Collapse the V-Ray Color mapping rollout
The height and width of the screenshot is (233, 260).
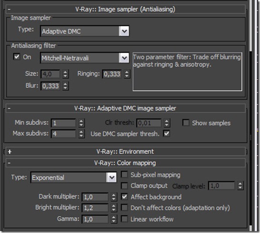[9, 163]
